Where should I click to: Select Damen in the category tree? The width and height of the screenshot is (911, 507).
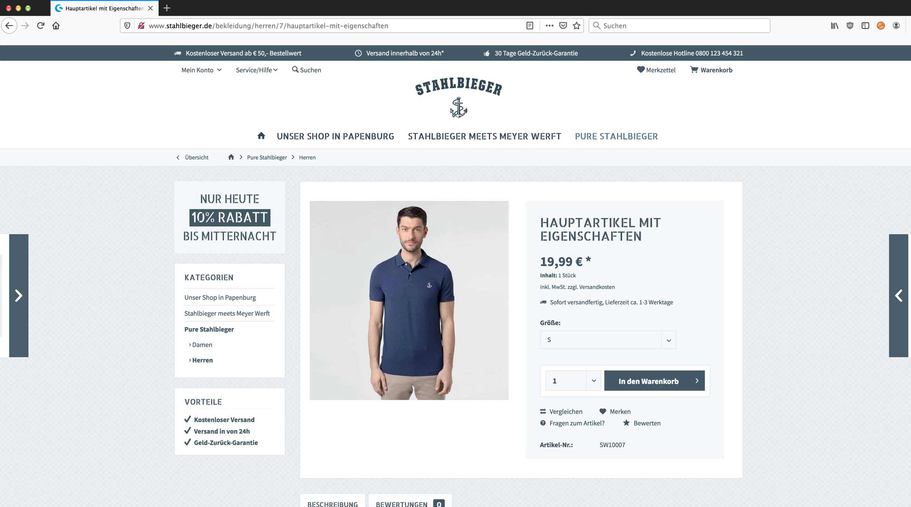(202, 345)
